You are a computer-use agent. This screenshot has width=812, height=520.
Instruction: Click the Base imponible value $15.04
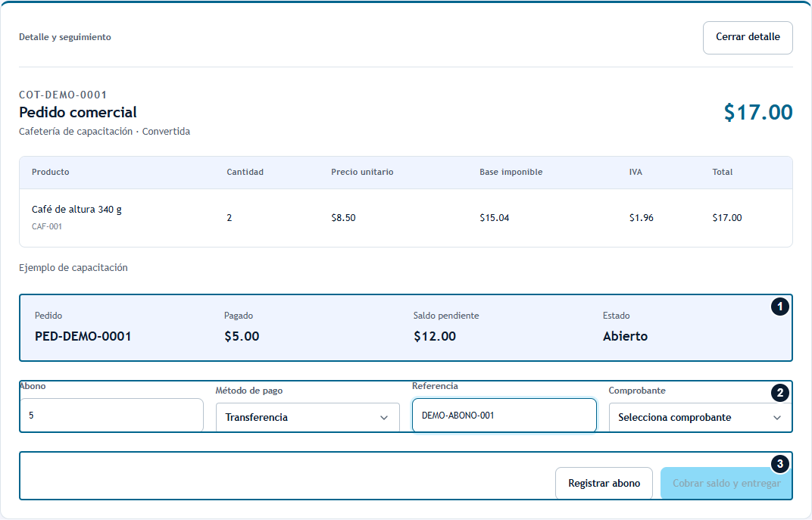[494, 218]
